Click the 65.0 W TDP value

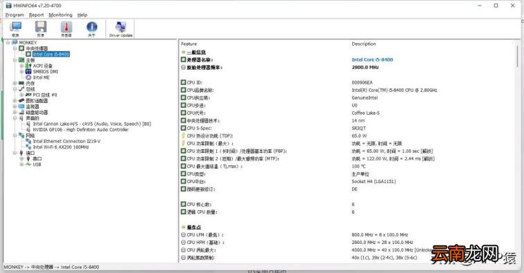359,135
